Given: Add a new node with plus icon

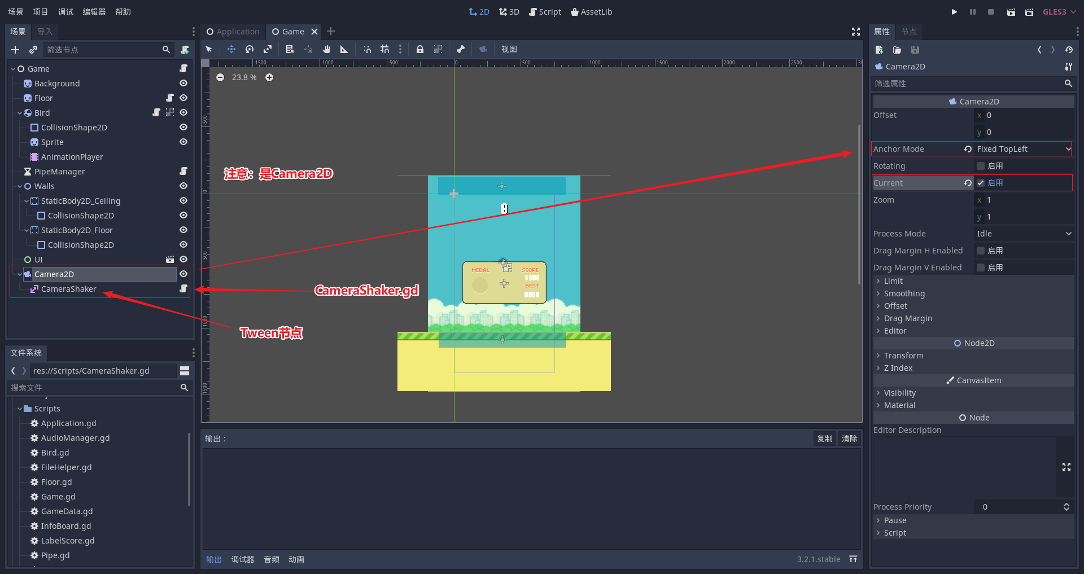Looking at the screenshot, I should (x=15, y=50).
